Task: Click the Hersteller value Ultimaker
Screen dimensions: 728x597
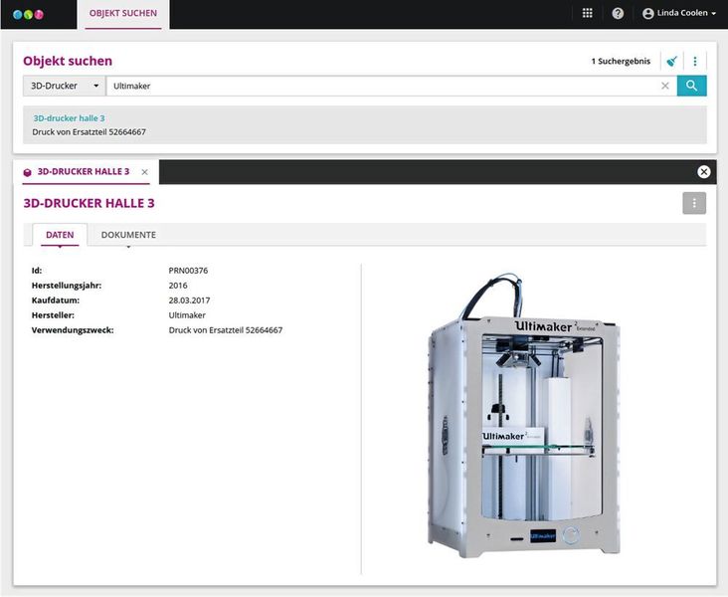Action: 187,315
